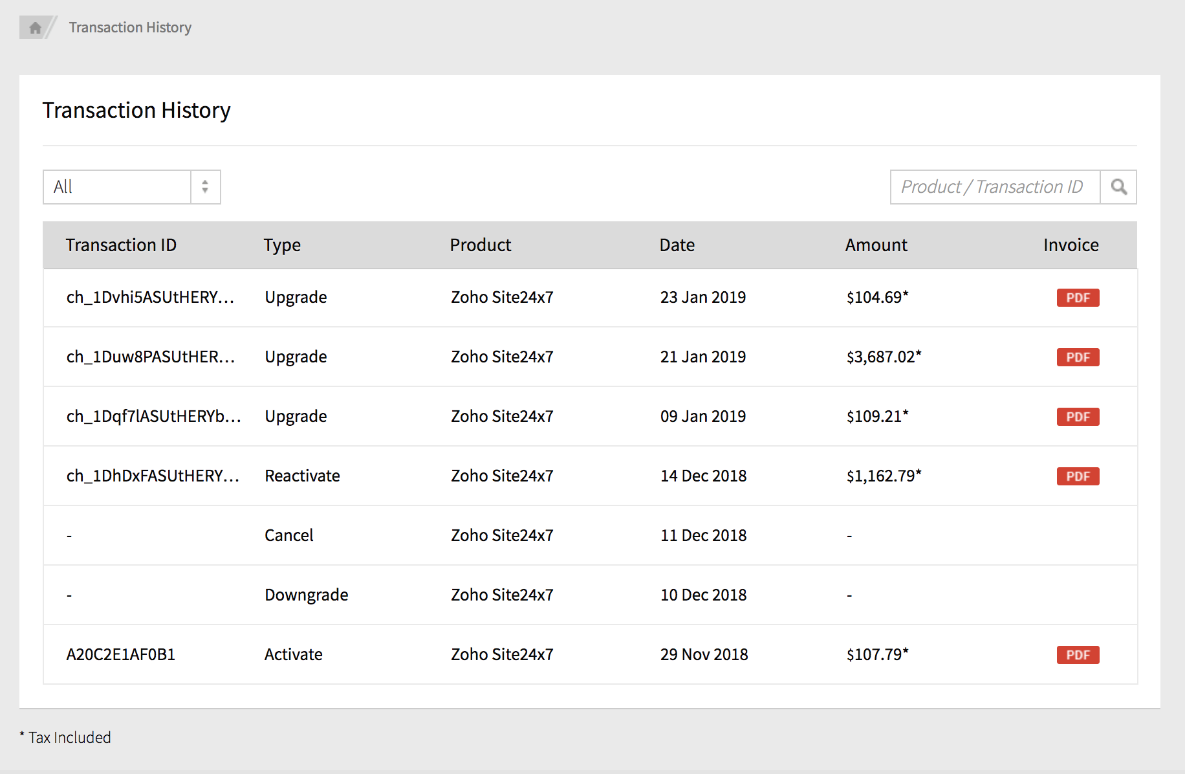
Task: Click the filter dropdown stepper arrows
Action: (x=205, y=187)
